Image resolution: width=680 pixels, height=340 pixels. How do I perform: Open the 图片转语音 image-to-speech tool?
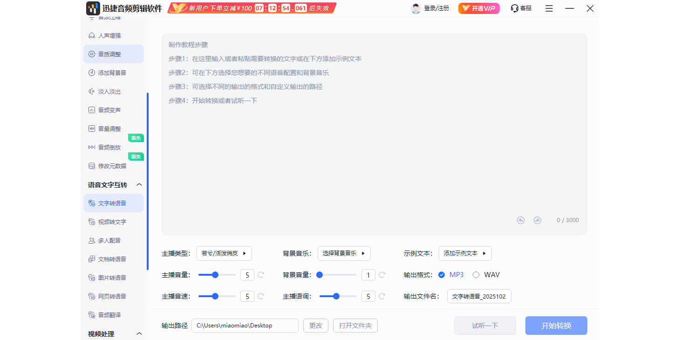(110, 278)
